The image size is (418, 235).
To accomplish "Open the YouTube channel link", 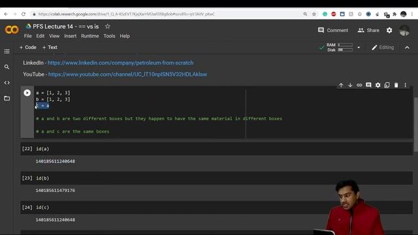I will pos(128,74).
